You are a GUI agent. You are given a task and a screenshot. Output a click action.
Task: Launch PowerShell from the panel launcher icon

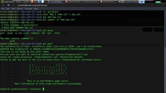point(39,2)
